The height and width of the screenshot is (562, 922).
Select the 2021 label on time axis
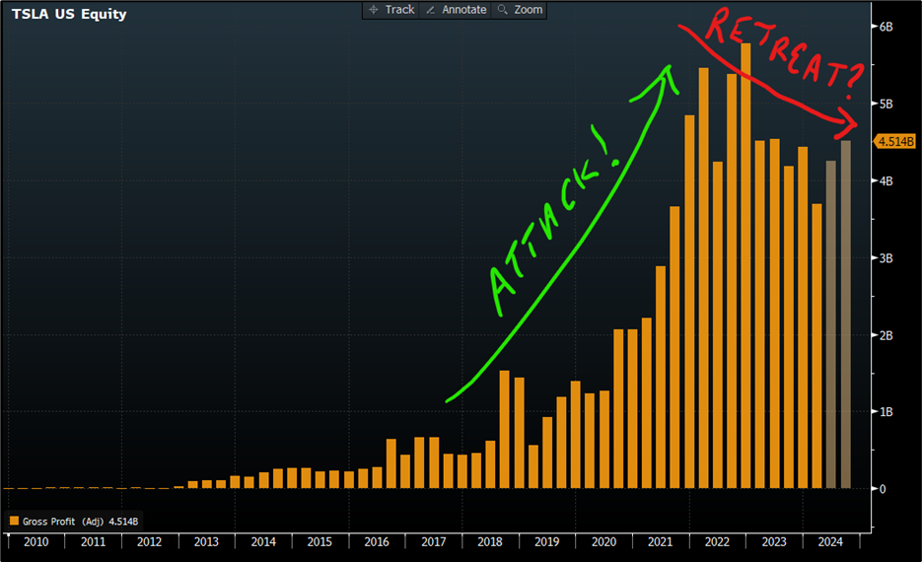[660, 542]
